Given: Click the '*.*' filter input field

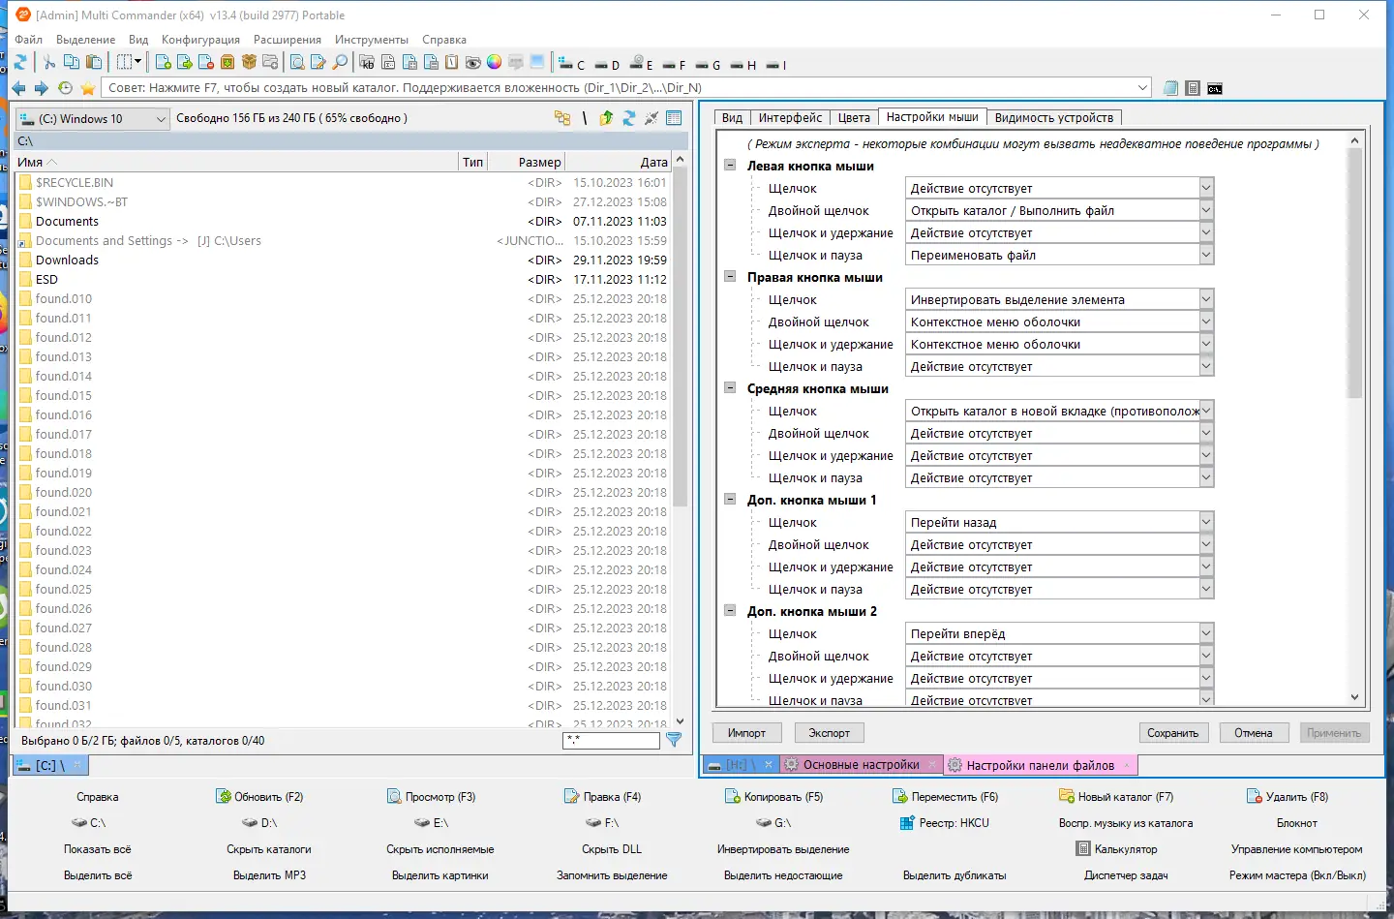Looking at the screenshot, I should (x=611, y=740).
